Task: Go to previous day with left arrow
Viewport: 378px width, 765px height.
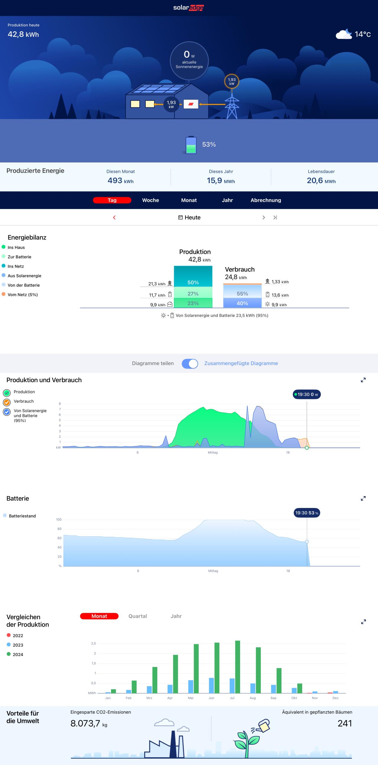Action: [x=114, y=218]
